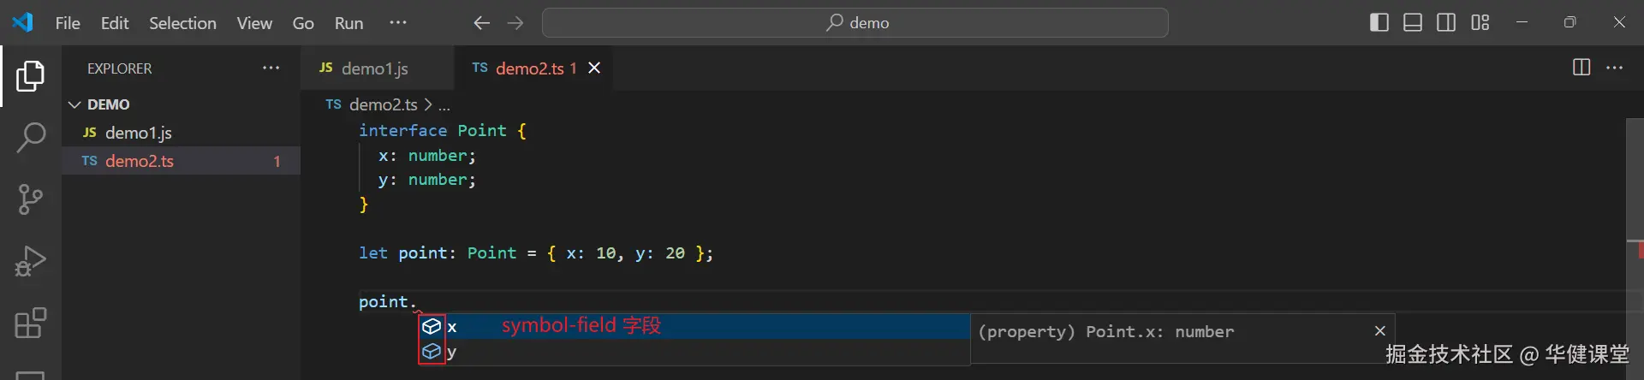Click the 'y: number;' code line

(x=427, y=180)
